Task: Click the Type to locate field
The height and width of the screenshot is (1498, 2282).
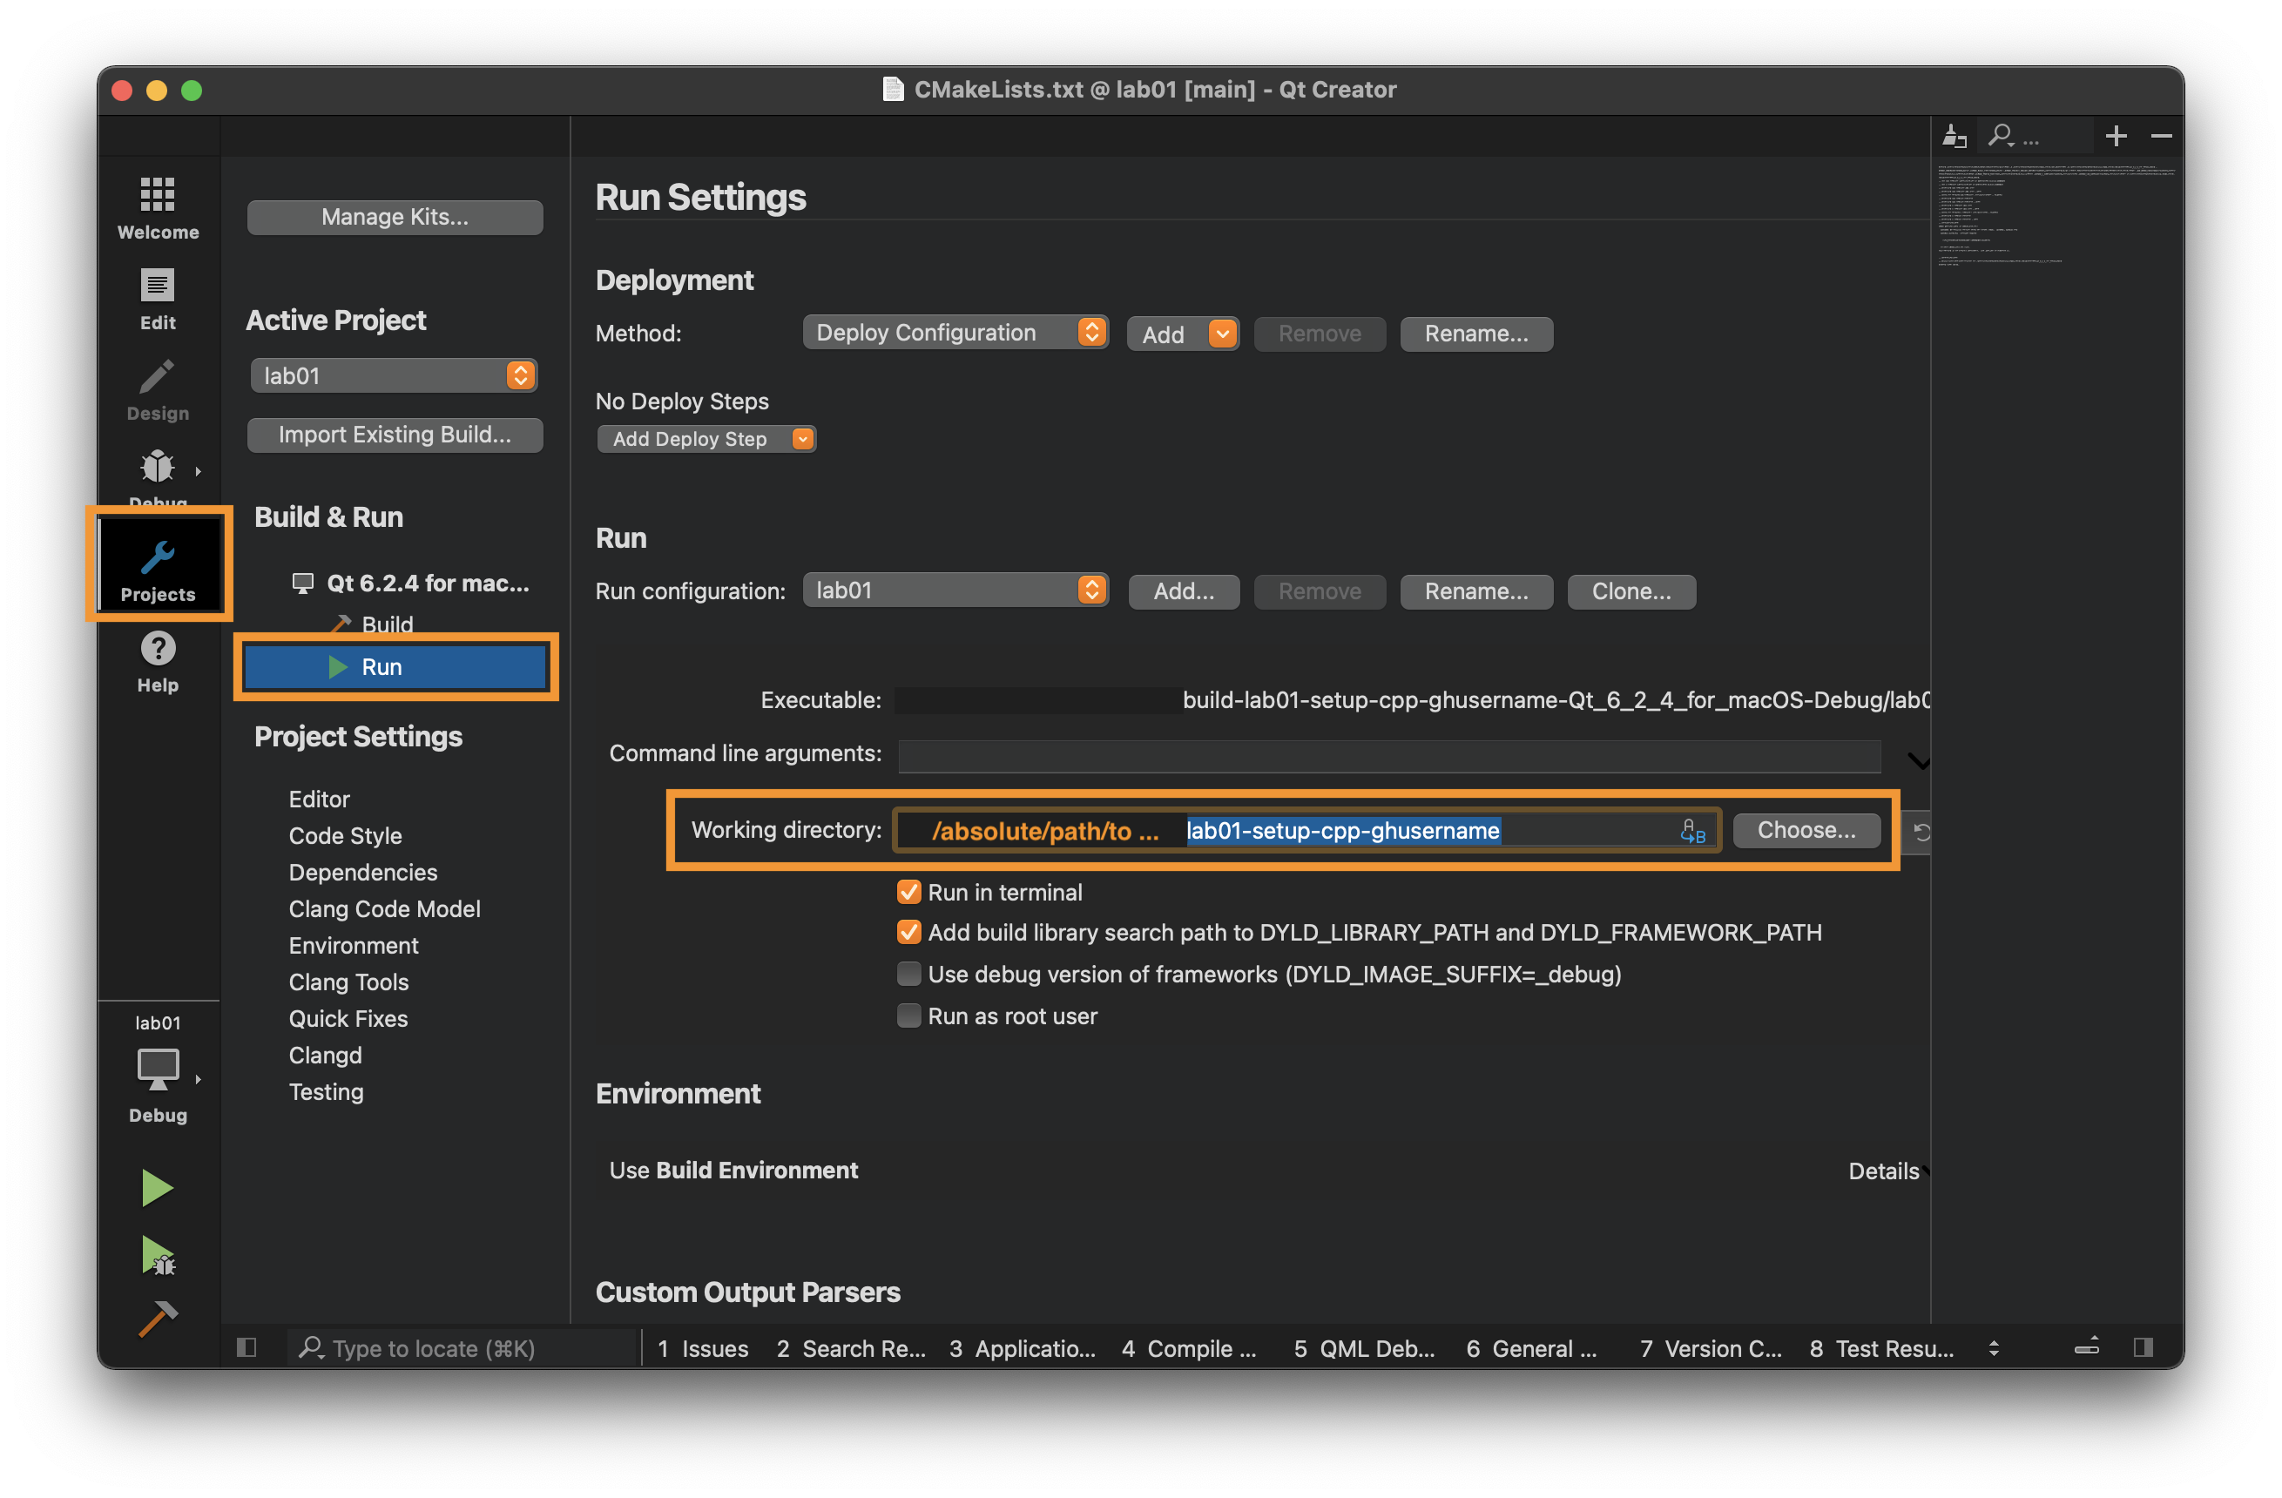Action: click(x=464, y=1347)
